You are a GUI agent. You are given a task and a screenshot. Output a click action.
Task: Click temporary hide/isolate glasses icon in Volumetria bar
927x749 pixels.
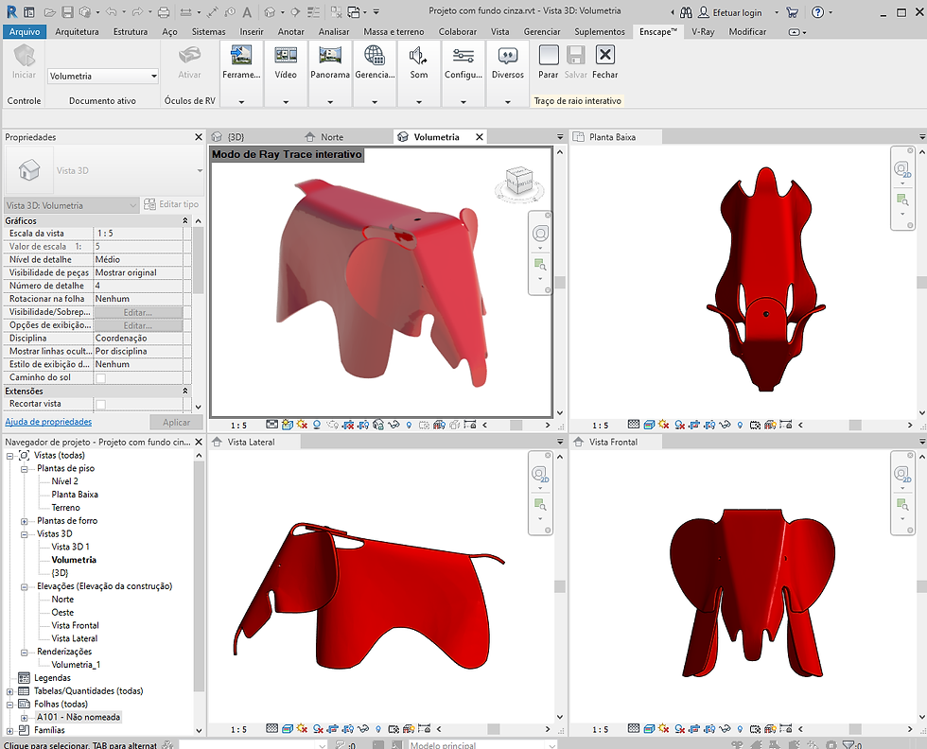(394, 425)
